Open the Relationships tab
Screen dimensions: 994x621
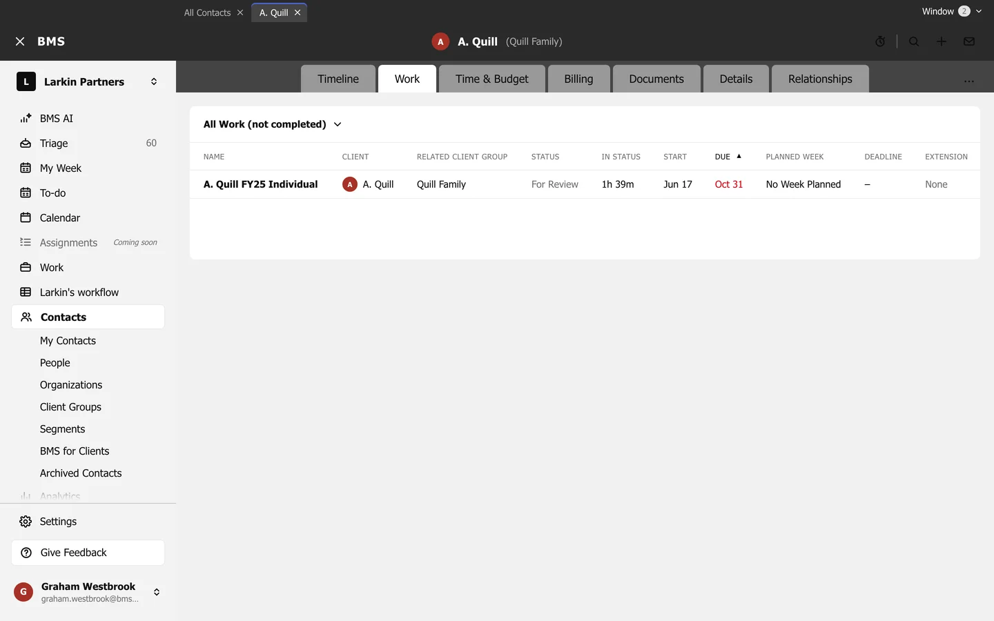pos(820,79)
